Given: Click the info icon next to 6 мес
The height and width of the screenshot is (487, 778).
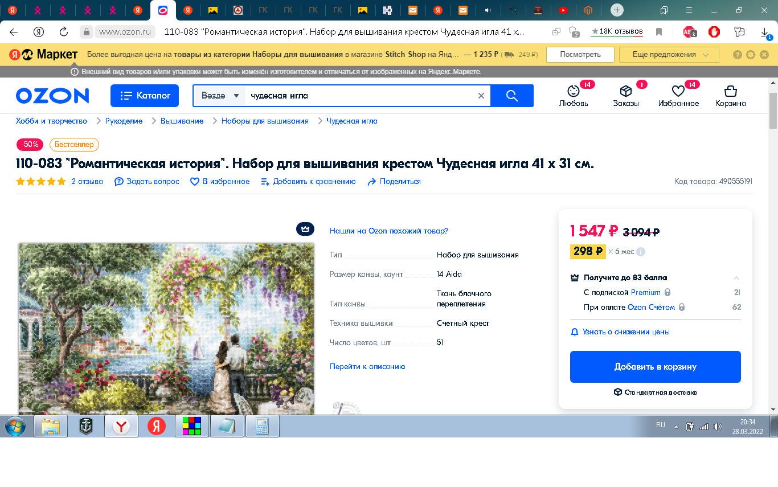Looking at the screenshot, I should click(640, 252).
